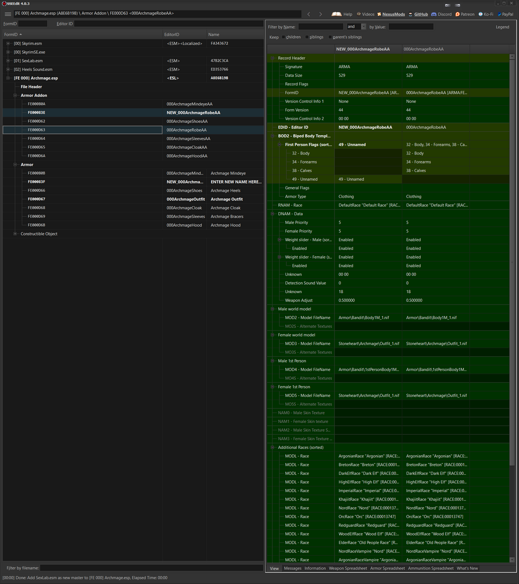
Task: Collapse the [FE 000] Archmage.esp node
Action: click(x=8, y=78)
